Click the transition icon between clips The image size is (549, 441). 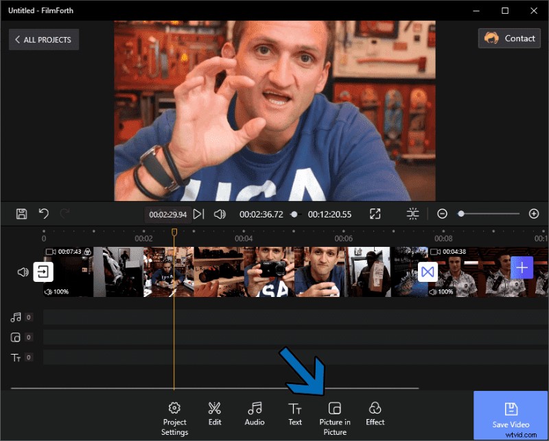427,272
